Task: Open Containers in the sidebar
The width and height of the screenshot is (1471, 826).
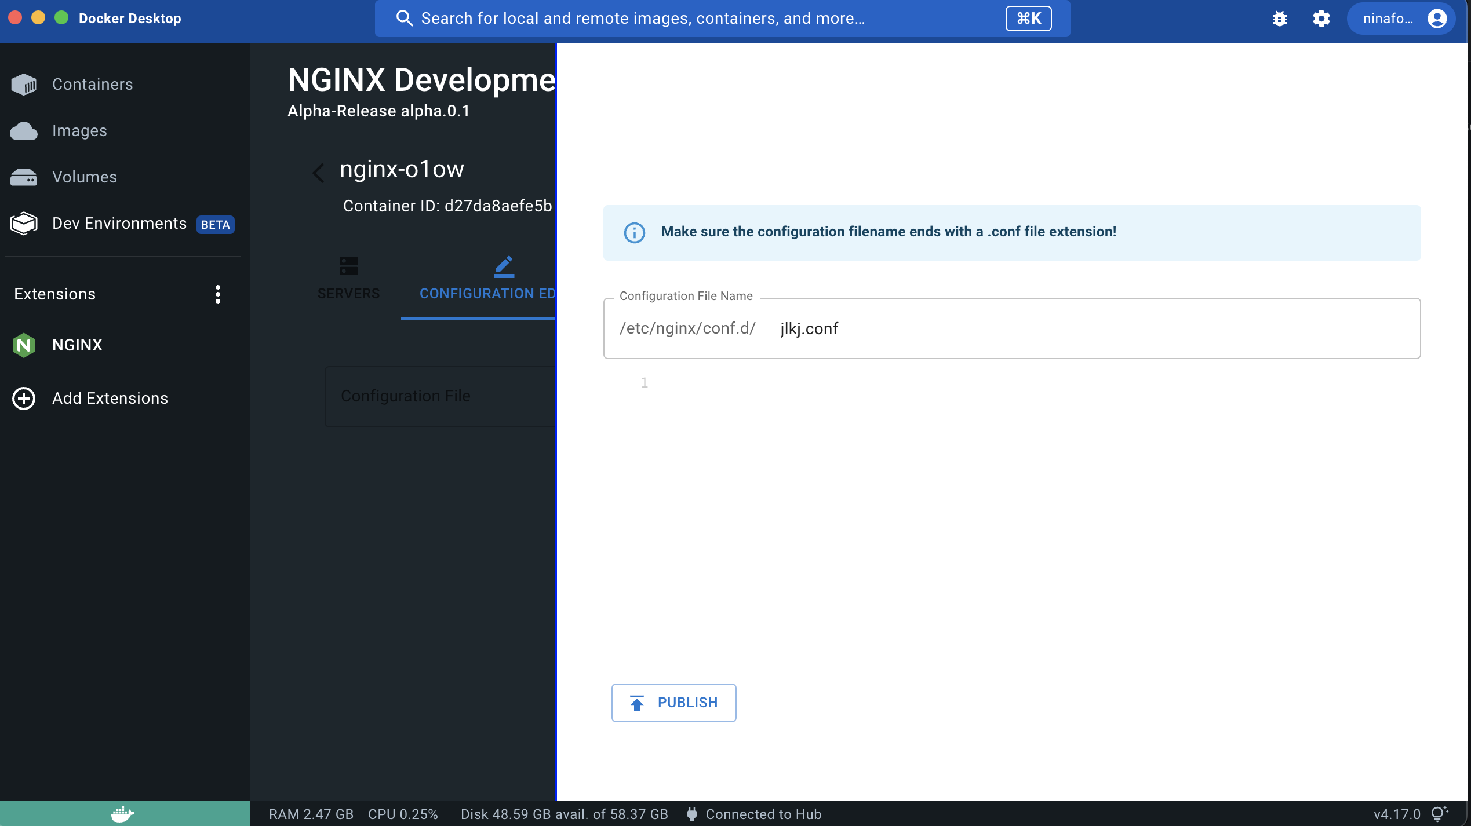Action: (x=93, y=85)
